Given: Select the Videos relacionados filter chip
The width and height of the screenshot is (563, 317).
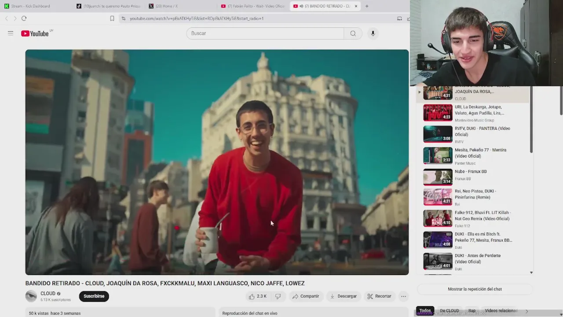Looking at the screenshot, I should [501, 310].
